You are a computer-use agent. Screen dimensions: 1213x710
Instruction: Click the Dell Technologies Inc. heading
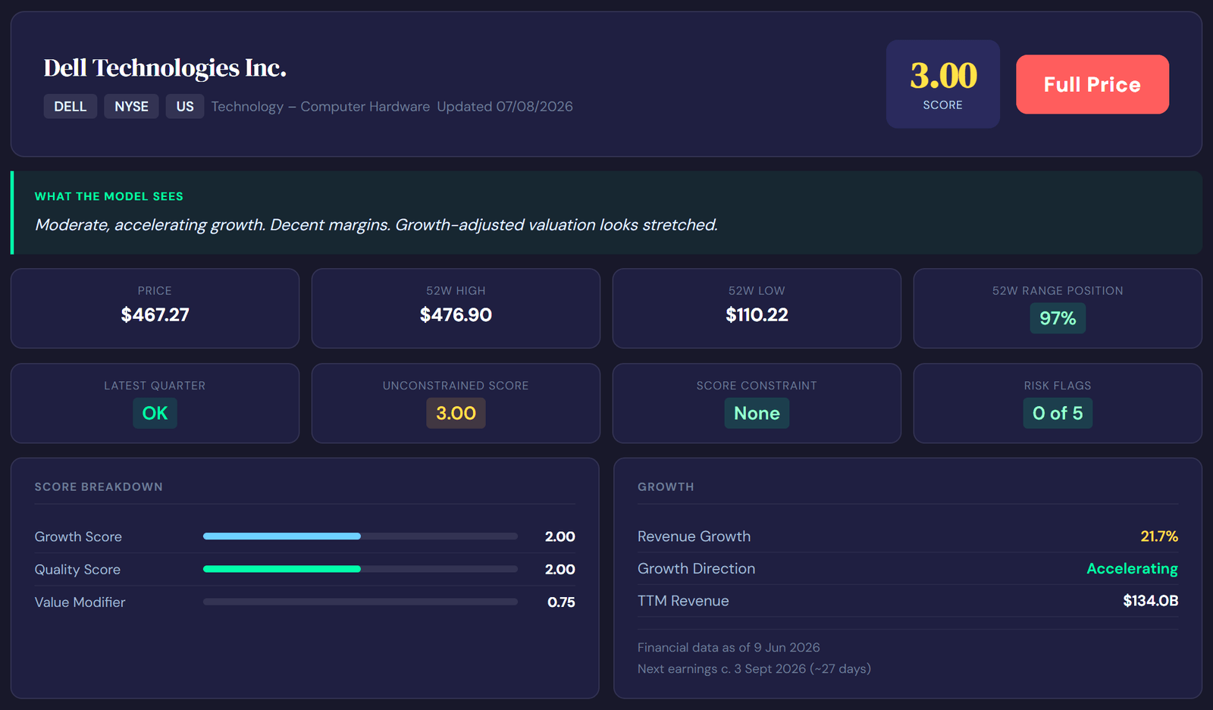(165, 68)
